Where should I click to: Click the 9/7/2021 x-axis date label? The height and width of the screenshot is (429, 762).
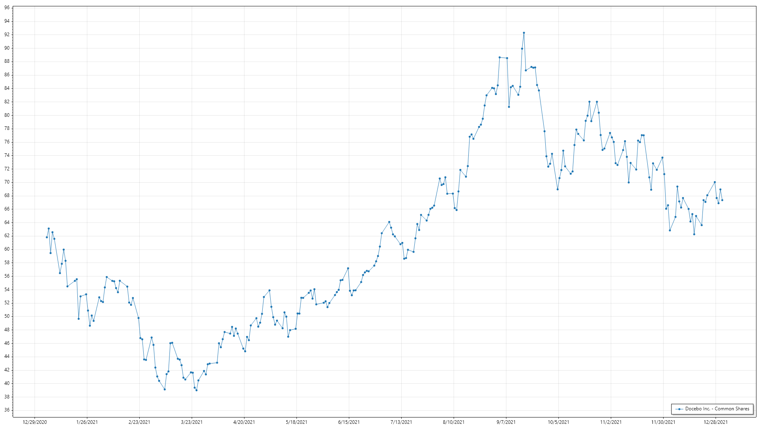pos(506,422)
